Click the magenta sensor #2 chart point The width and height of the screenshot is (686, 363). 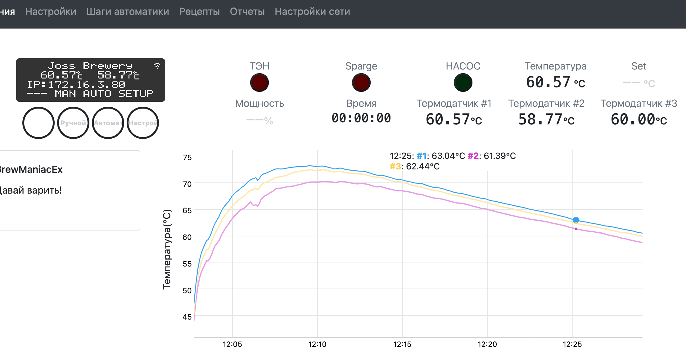click(576, 229)
